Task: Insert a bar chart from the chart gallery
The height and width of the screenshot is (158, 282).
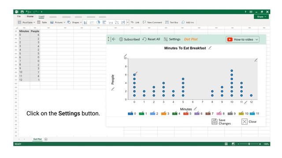Action: coord(104,22)
